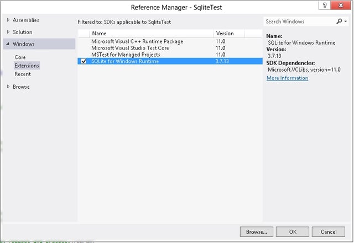Expand the Assemblies tree node
Viewport: 354px width, 243px height.
tap(8, 20)
